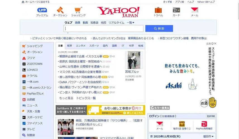Open the LYP Premium icon
This screenshot has width=239, height=139.
click(42, 10)
